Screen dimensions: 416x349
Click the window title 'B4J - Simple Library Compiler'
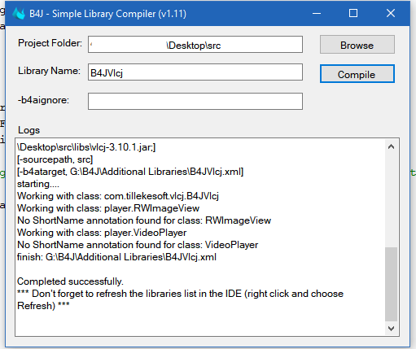click(x=107, y=14)
